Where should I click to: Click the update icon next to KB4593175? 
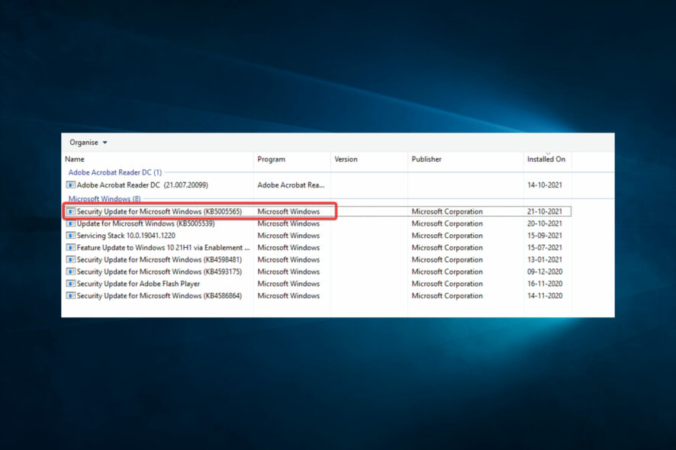coord(71,272)
